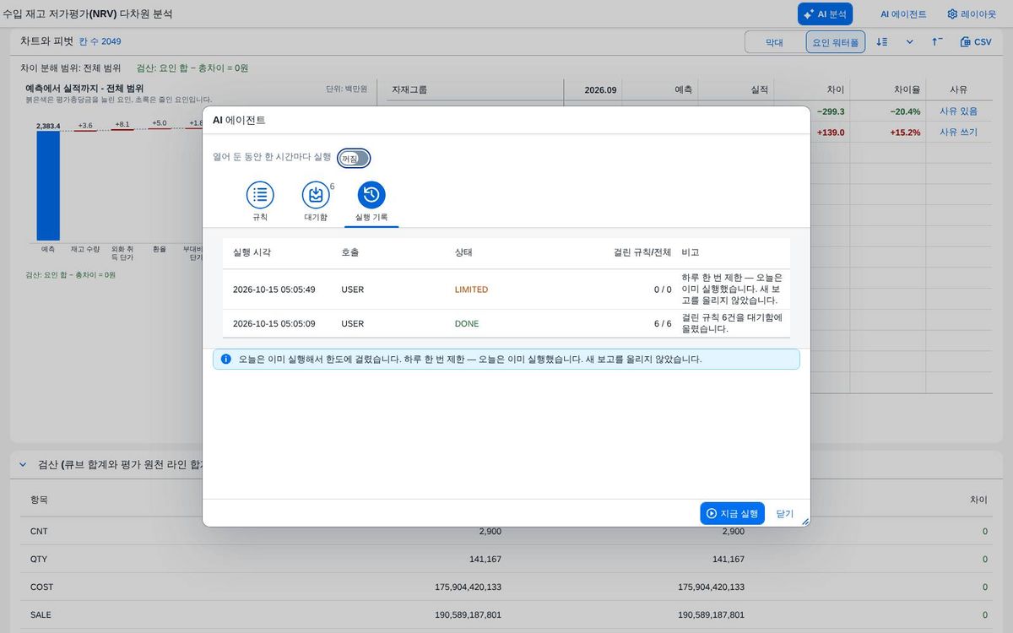This screenshot has width=1013, height=633.
Task: Click the dialog resize handle corner
Action: coord(804,522)
